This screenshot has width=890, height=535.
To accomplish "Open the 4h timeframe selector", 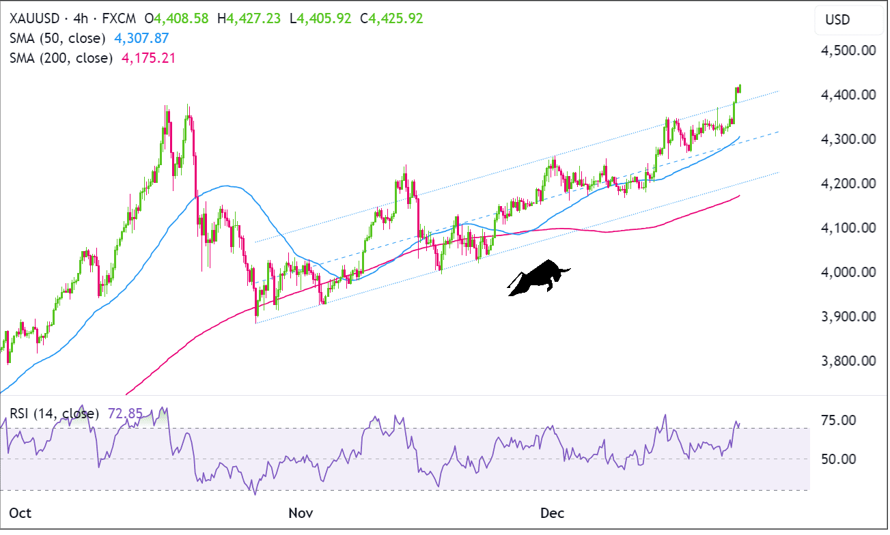I will point(81,19).
